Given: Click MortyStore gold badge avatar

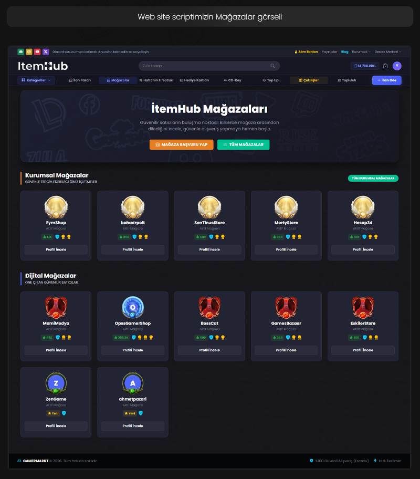Looking at the screenshot, I should tap(286, 207).
